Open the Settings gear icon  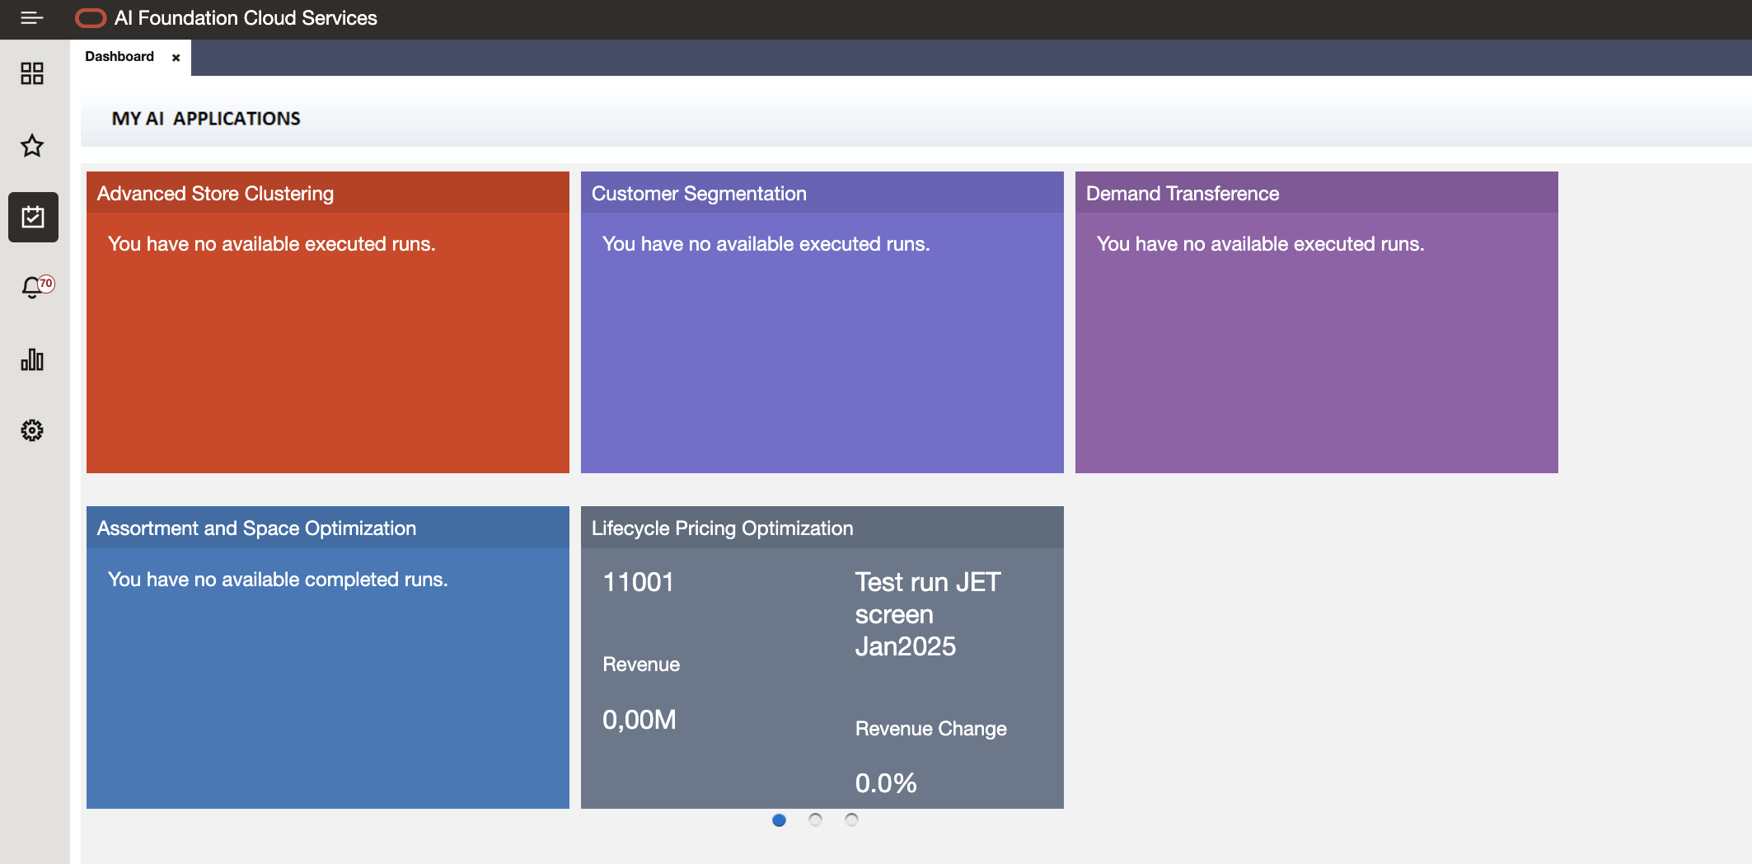pyautogui.click(x=32, y=430)
